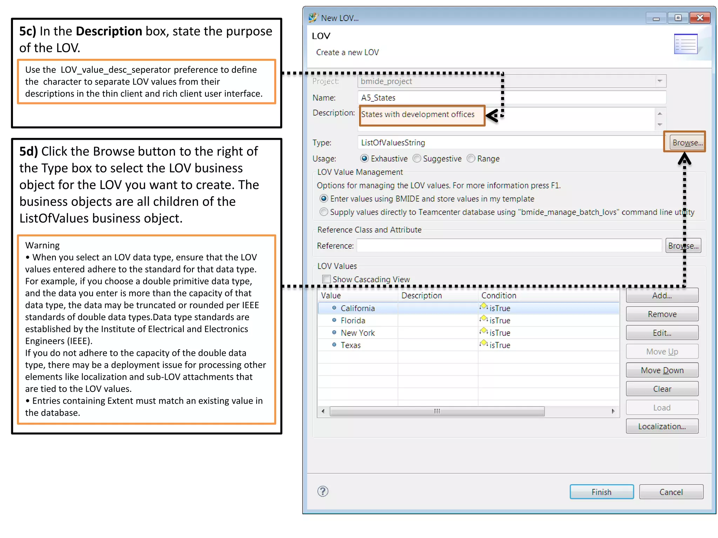Click the Value column header
This screenshot has height=538, width=718.
pyautogui.click(x=331, y=296)
